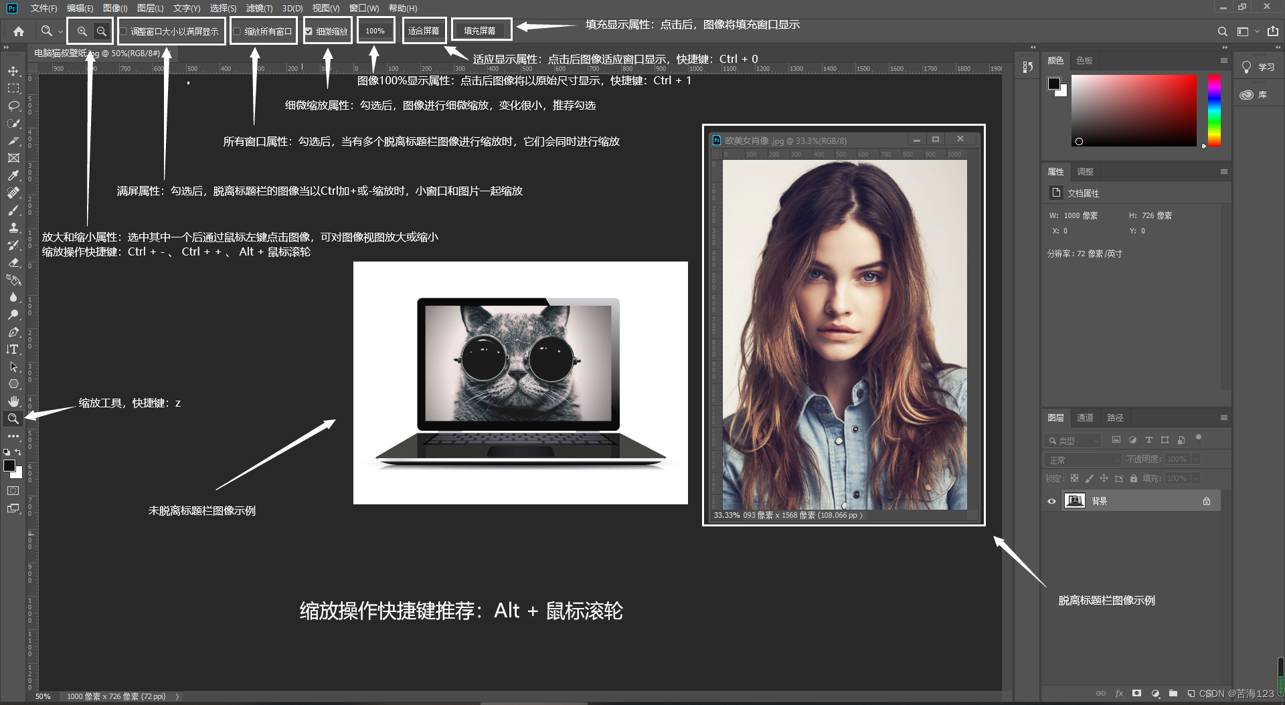Click the 适合屏幕 button
The image size is (1285, 705).
424,31
